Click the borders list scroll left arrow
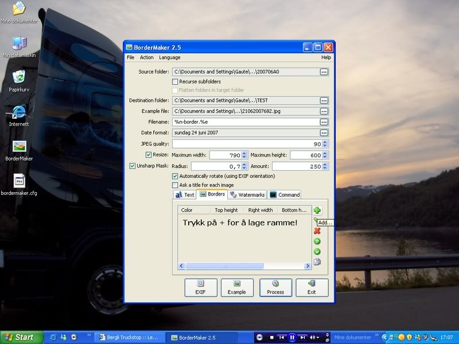The image size is (459, 344). point(181,266)
